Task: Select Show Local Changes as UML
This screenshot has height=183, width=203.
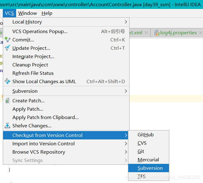Action: (x=66, y=82)
